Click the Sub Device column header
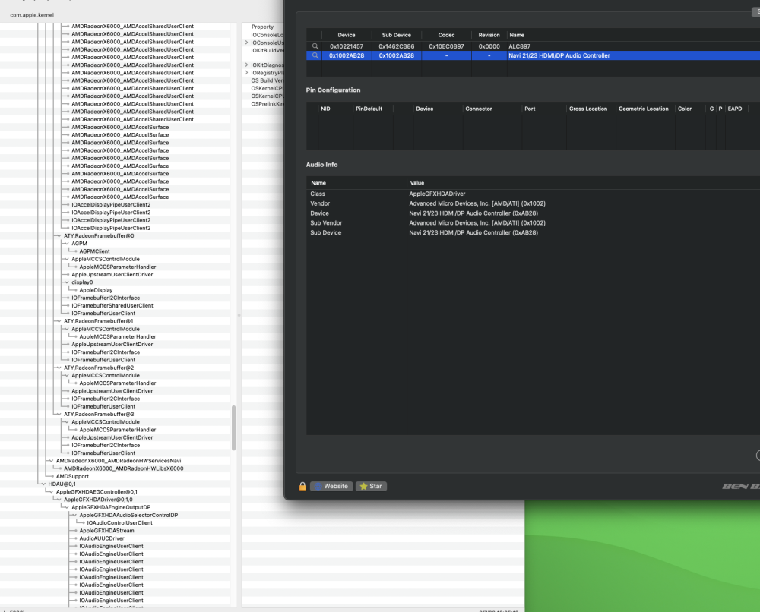 (397, 35)
